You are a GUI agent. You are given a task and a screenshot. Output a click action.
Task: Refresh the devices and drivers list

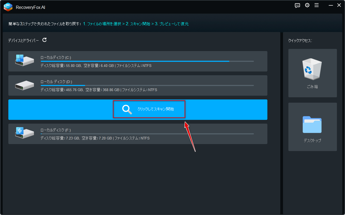[x=44, y=40]
